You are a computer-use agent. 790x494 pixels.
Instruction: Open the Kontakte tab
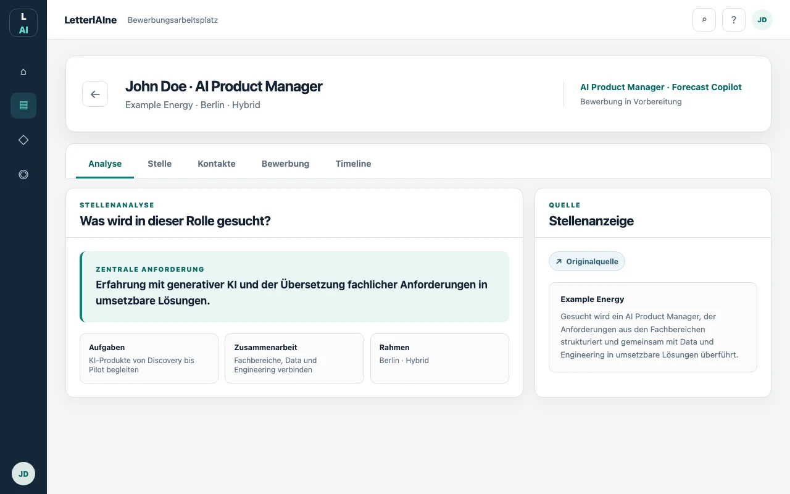pos(217,164)
